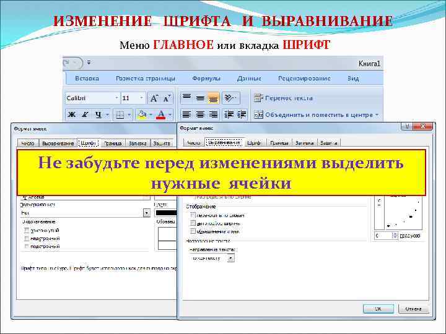Screen dimensions: 446x334
Task: Click the cell borders icon
Action: (x=120, y=115)
